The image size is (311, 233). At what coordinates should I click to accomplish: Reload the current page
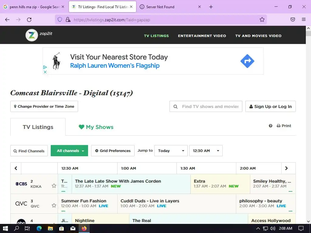point(29,20)
